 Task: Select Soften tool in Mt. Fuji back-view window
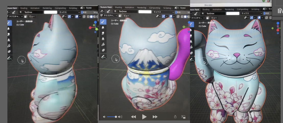click(x=103, y=27)
